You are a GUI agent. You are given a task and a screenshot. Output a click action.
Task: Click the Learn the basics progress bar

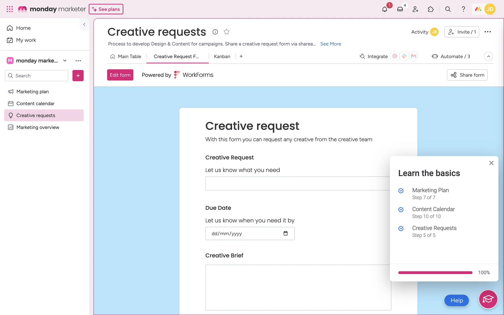(435, 273)
